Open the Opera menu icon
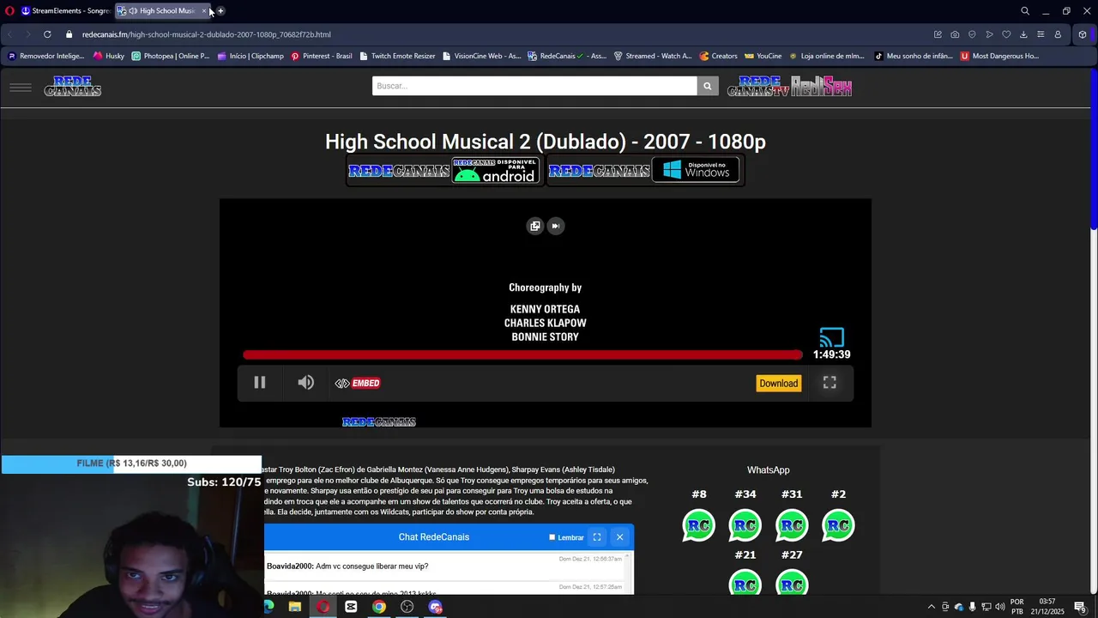This screenshot has width=1098, height=618. pyautogui.click(x=9, y=10)
